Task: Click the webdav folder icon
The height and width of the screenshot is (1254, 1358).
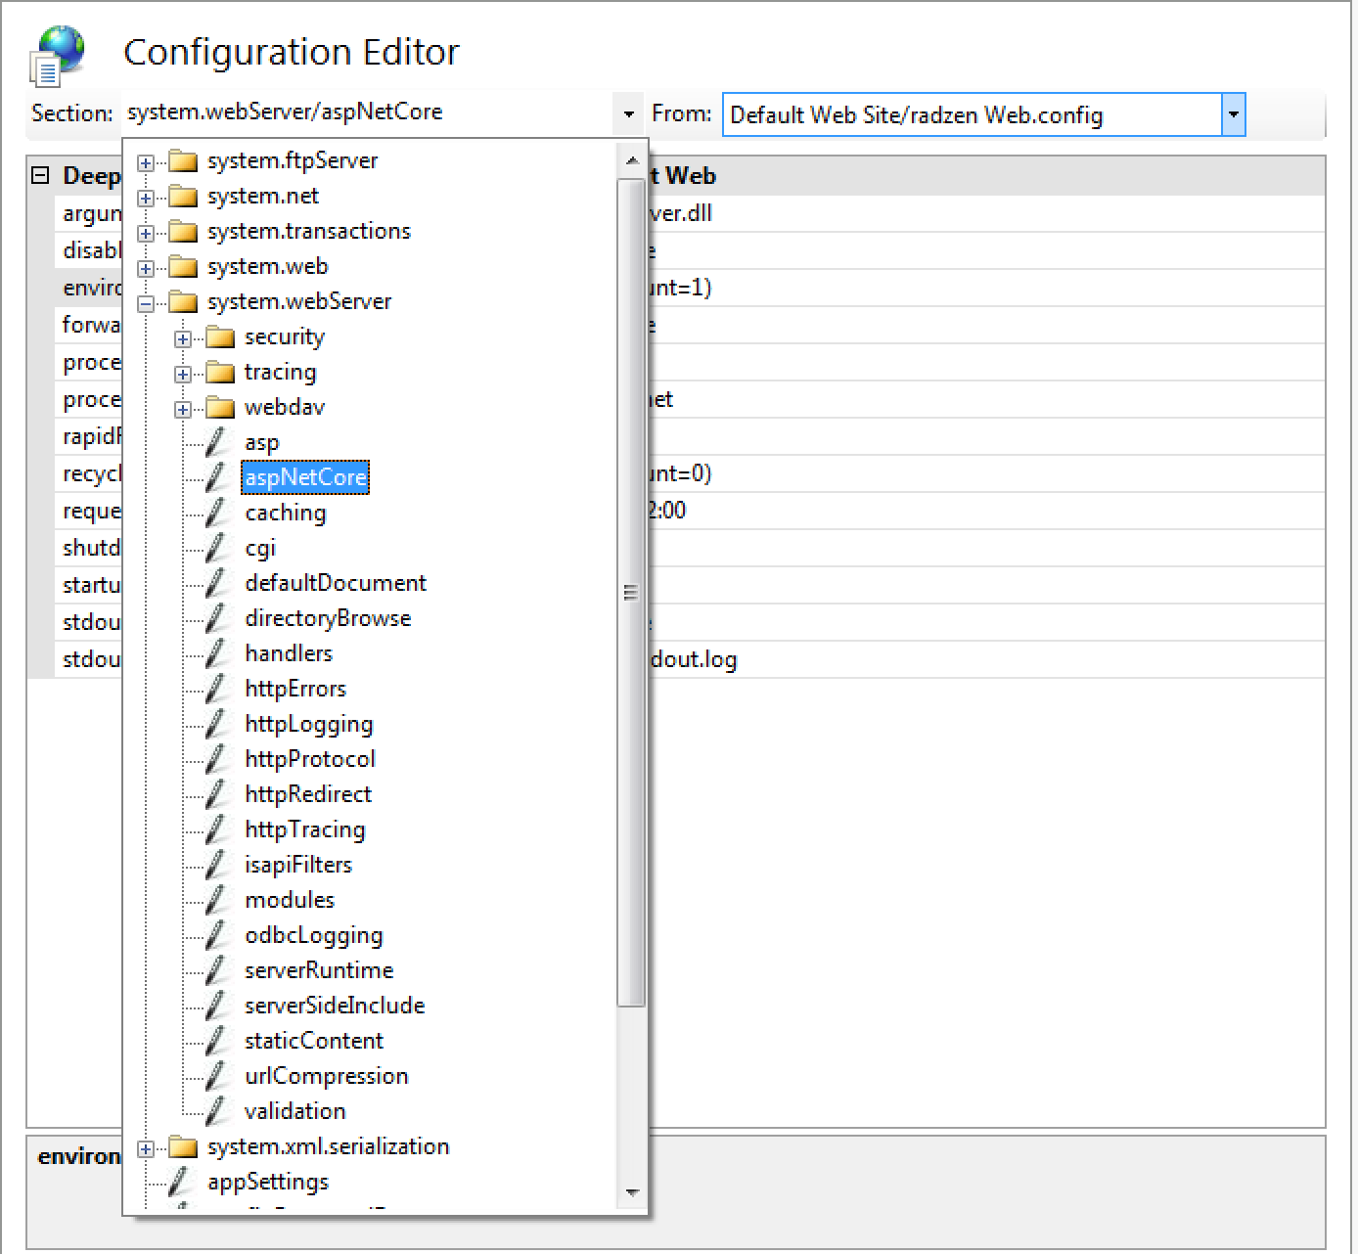Action: pyautogui.click(x=220, y=408)
